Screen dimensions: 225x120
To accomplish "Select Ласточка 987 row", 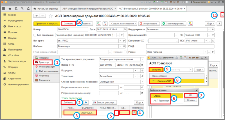I will (x=177, y=81).
